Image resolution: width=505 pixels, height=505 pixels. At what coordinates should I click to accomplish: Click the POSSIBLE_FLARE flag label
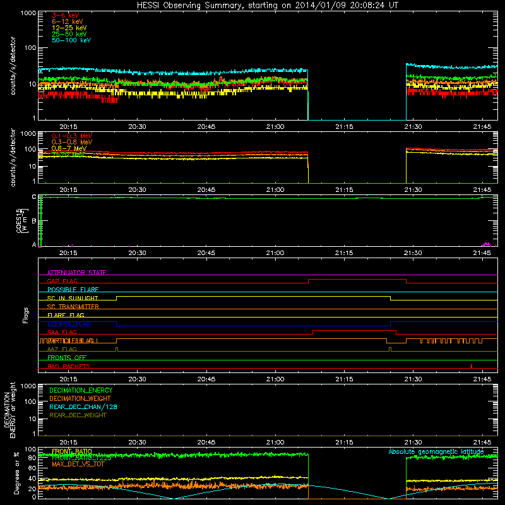pyautogui.click(x=73, y=290)
